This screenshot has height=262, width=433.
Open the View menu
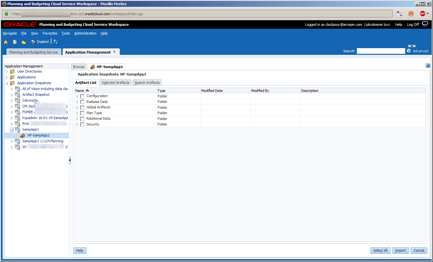pyautogui.click(x=35, y=33)
